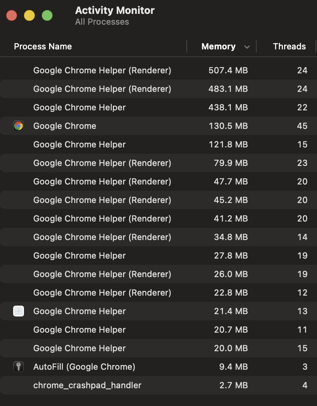Select the Chrome Helper using 20.0 MB
This screenshot has width=317, height=406.
pos(116,348)
